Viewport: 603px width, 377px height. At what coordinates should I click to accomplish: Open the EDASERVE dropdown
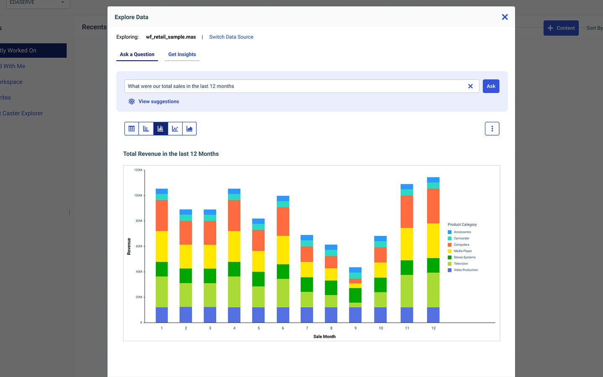37,3
